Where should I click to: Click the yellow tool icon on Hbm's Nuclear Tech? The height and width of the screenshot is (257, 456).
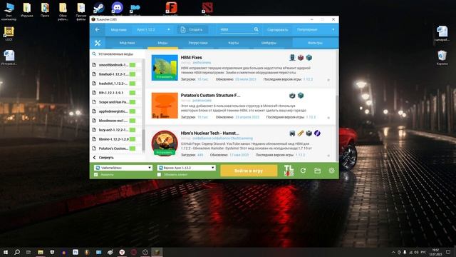click(x=301, y=133)
